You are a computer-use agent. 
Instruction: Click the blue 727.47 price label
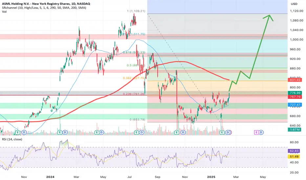[x=295, y=105]
